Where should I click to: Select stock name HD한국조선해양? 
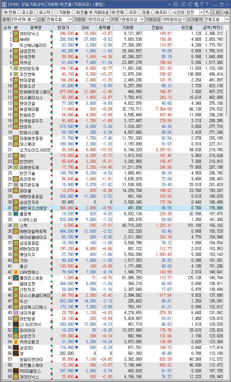[33, 208]
